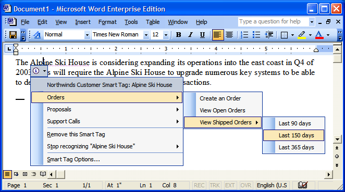The width and height of the screenshot is (345, 192).
Task: Toggle Center alignment
Action: tap(229, 35)
